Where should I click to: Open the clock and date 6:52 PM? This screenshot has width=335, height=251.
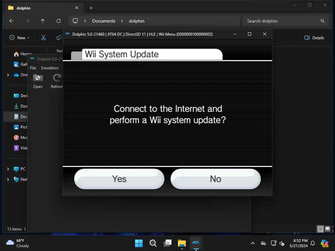299,243
